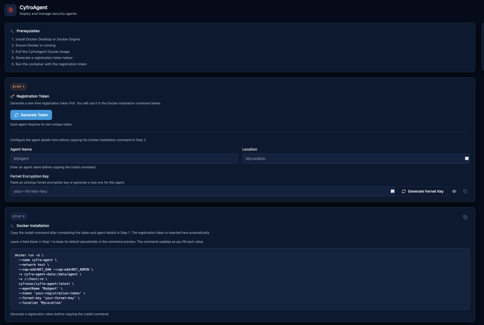Toggle Fernet key visibility with eye icon
The width and height of the screenshot is (484, 325).
pos(454,191)
